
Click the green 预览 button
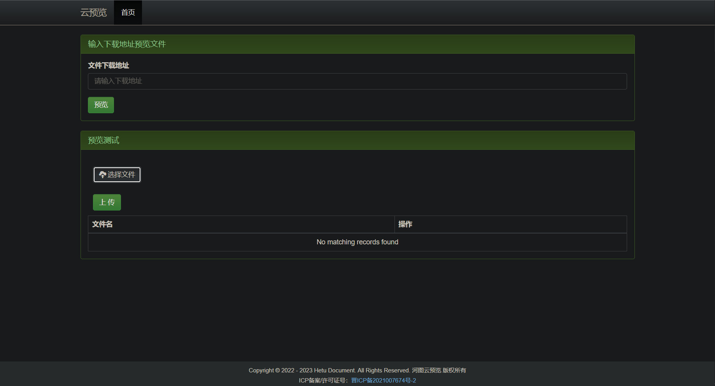(101, 105)
